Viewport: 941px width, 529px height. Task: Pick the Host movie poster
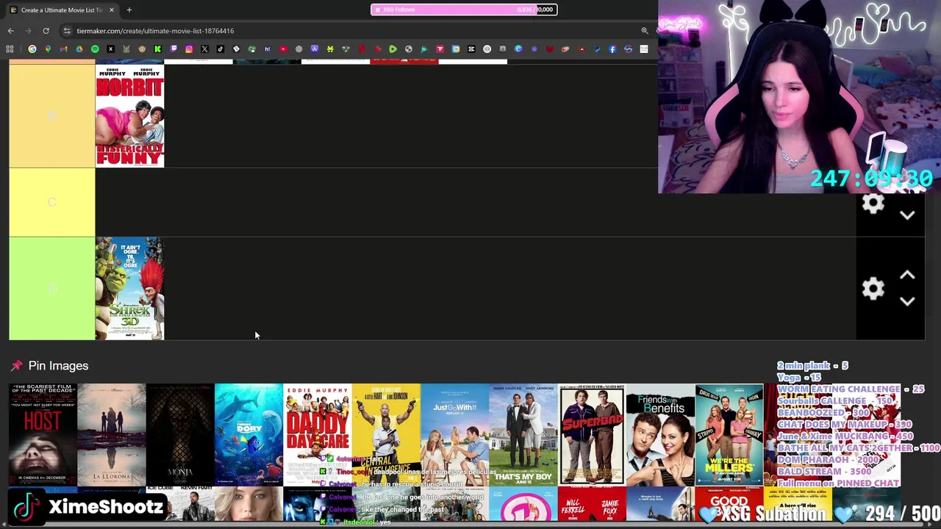tap(43, 435)
